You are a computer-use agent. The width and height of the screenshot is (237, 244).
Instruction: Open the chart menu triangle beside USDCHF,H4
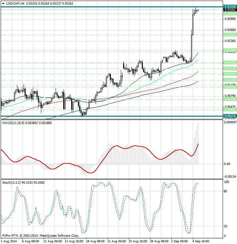tap(3, 4)
